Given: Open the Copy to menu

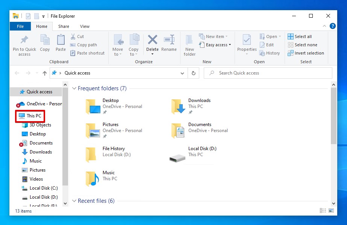Looking at the screenshot, I should tap(133, 45).
